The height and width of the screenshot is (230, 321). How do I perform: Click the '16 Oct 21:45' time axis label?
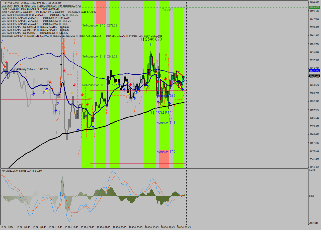184,227
